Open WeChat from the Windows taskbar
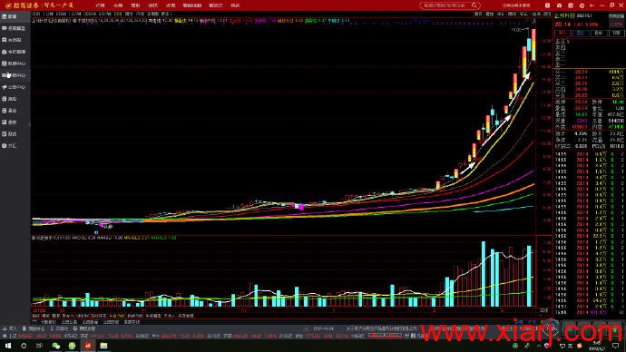626x352 pixels. click(x=56, y=346)
